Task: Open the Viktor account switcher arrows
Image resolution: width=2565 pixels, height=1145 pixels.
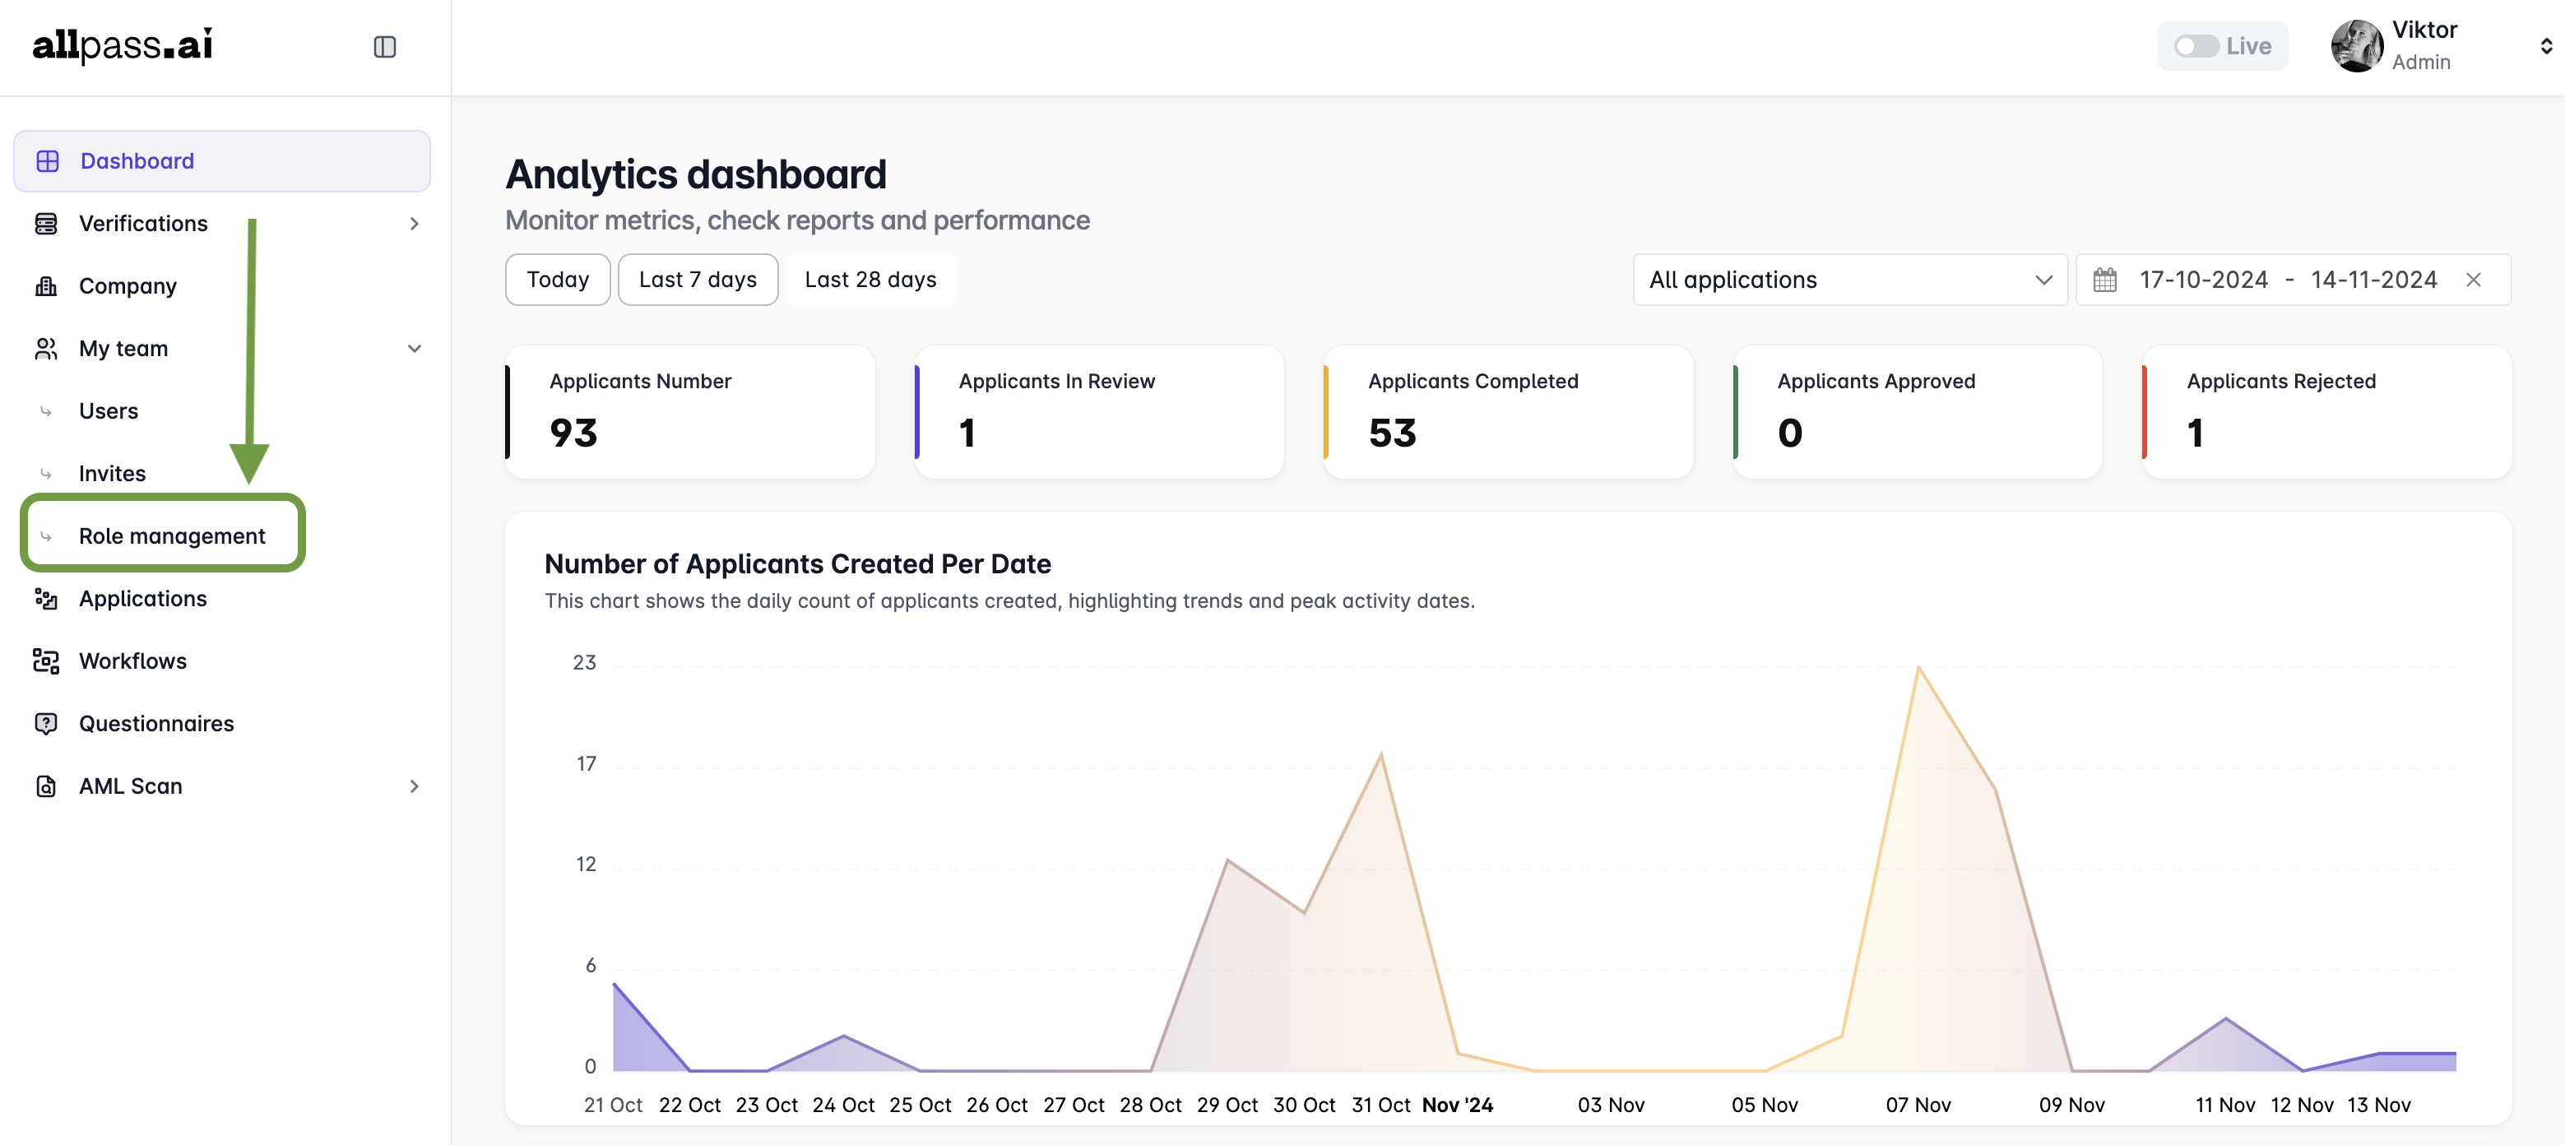Action: (x=2545, y=47)
